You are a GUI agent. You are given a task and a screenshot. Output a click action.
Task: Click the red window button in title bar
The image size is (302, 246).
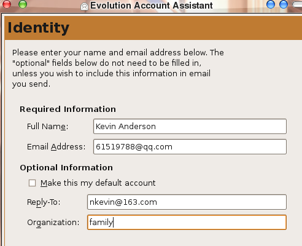7,4
